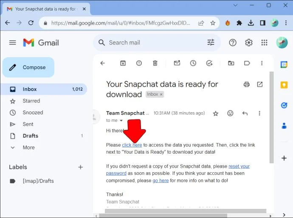Open the Labels tag icon
The width and height of the screenshot is (293, 218).
coord(247,63)
